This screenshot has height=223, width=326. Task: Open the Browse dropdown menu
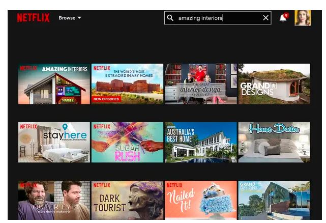(x=70, y=18)
